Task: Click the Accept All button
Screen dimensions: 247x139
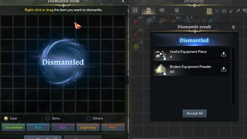Action: click(195, 114)
